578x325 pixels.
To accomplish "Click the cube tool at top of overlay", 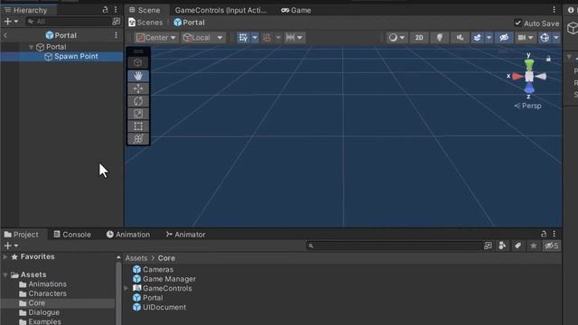I will point(138,62).
